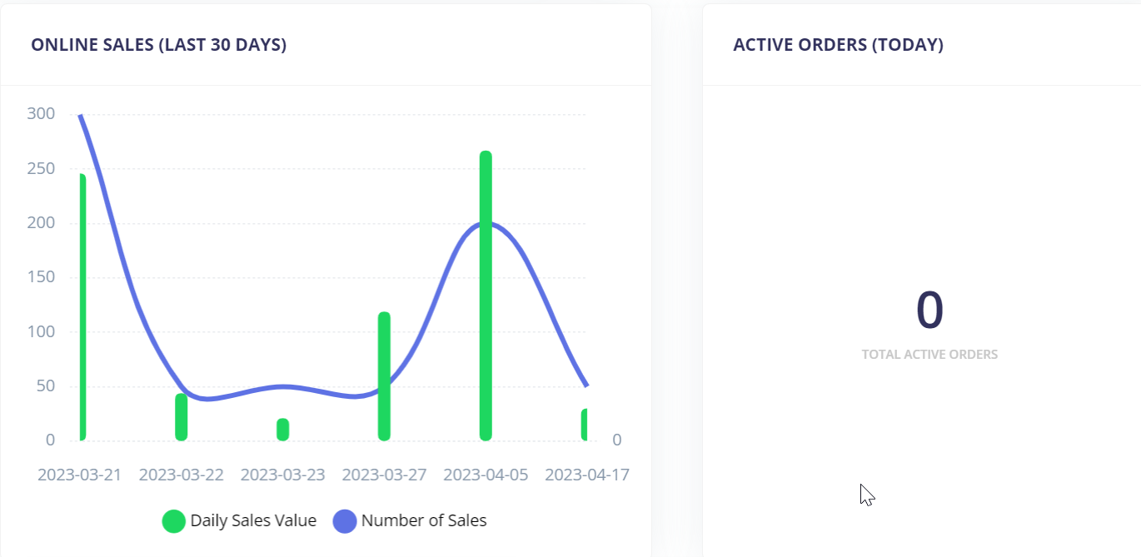
Task: Click the tallest green bar at 2023-04-05
Action: [486, 296]
